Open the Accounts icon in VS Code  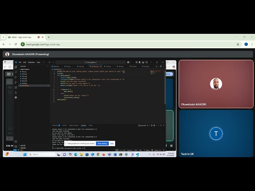click(16, 142)
